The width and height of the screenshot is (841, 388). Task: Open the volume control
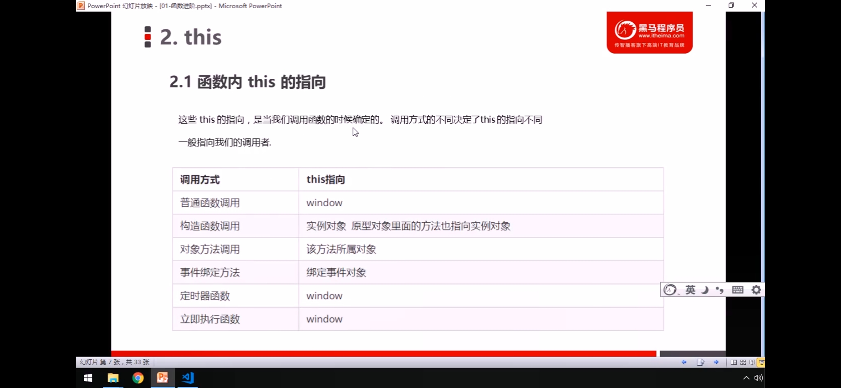click(758, 378)
